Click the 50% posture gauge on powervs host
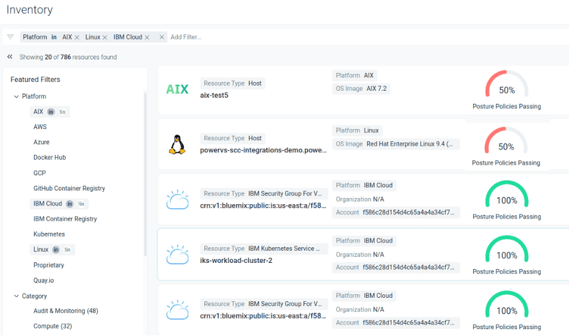The image size is (569, 336). [506, 141]
